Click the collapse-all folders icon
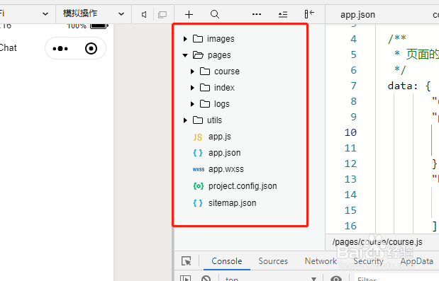Viewport: 439px width, 281px height. pyautogui.click(x=283, y=14)
